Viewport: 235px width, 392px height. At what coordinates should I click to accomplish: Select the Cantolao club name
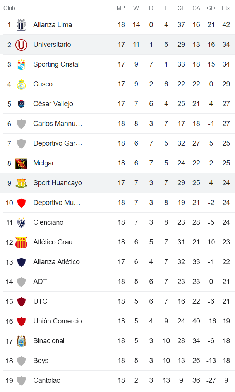tap(47, 380)
